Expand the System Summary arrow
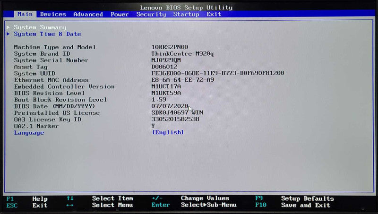Screen dimensions: 378x214 [x=8, y=27]
